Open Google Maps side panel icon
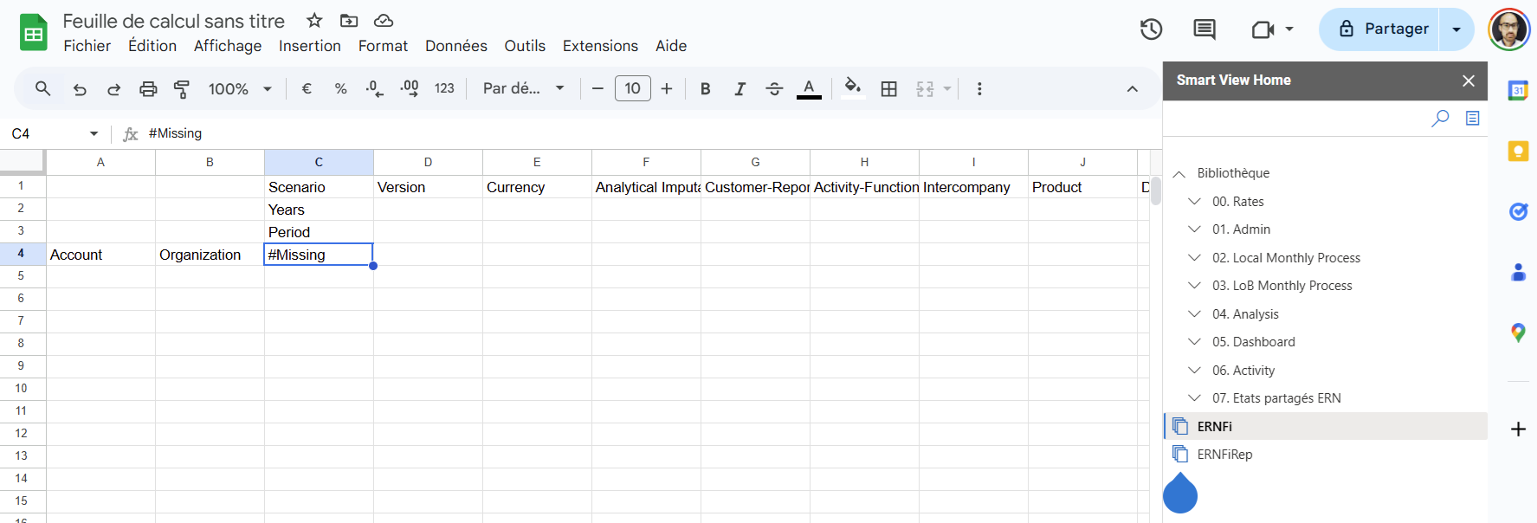This screenshot has height=523, width=1537. [1518, 333]
